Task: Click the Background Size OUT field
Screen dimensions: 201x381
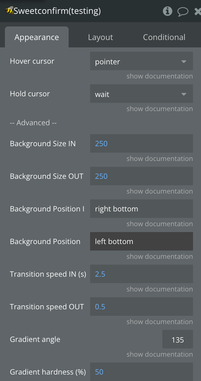Action: tap(142, 176)
